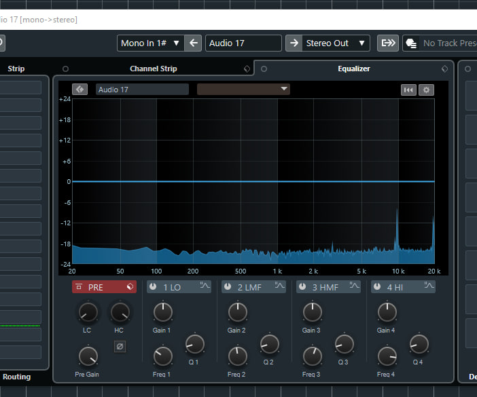Click the export routing arrow button
Viewport: 477px width, 397px height.
pos(388,43)
